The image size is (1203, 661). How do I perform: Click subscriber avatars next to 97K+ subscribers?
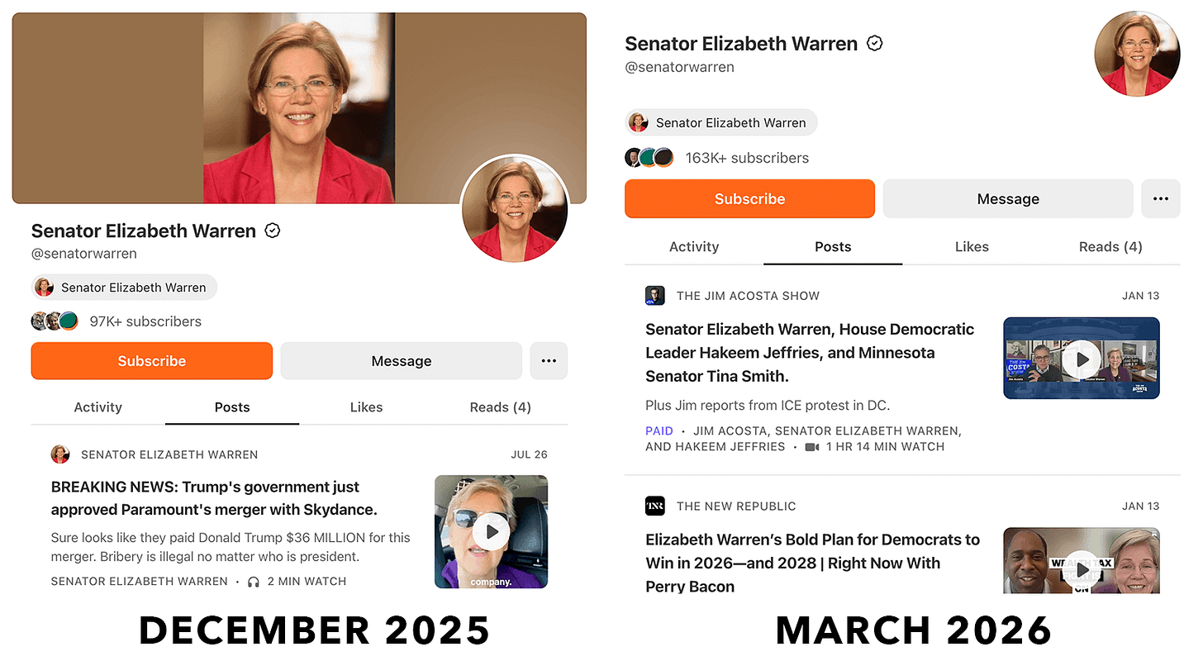(x=55, y=321)
